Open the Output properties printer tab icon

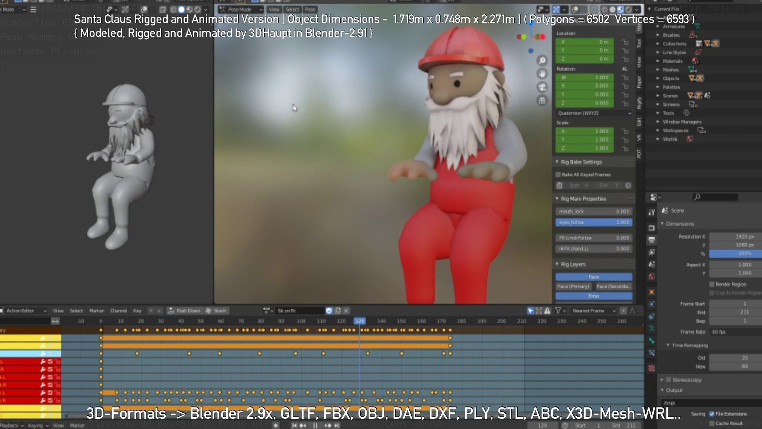(x=652, y=240)
